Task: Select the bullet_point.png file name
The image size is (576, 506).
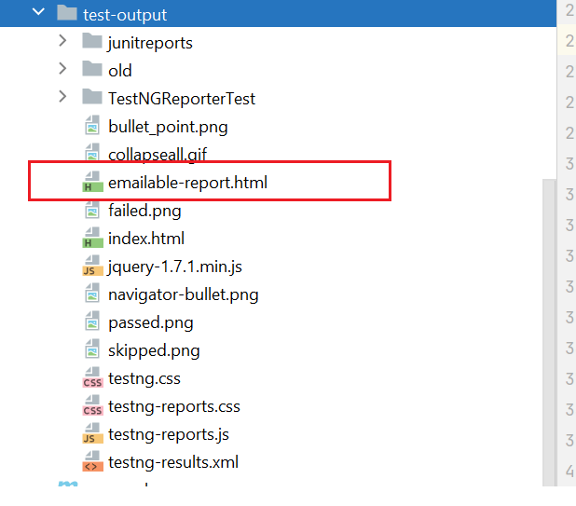Action: click(x=168, y=127)
